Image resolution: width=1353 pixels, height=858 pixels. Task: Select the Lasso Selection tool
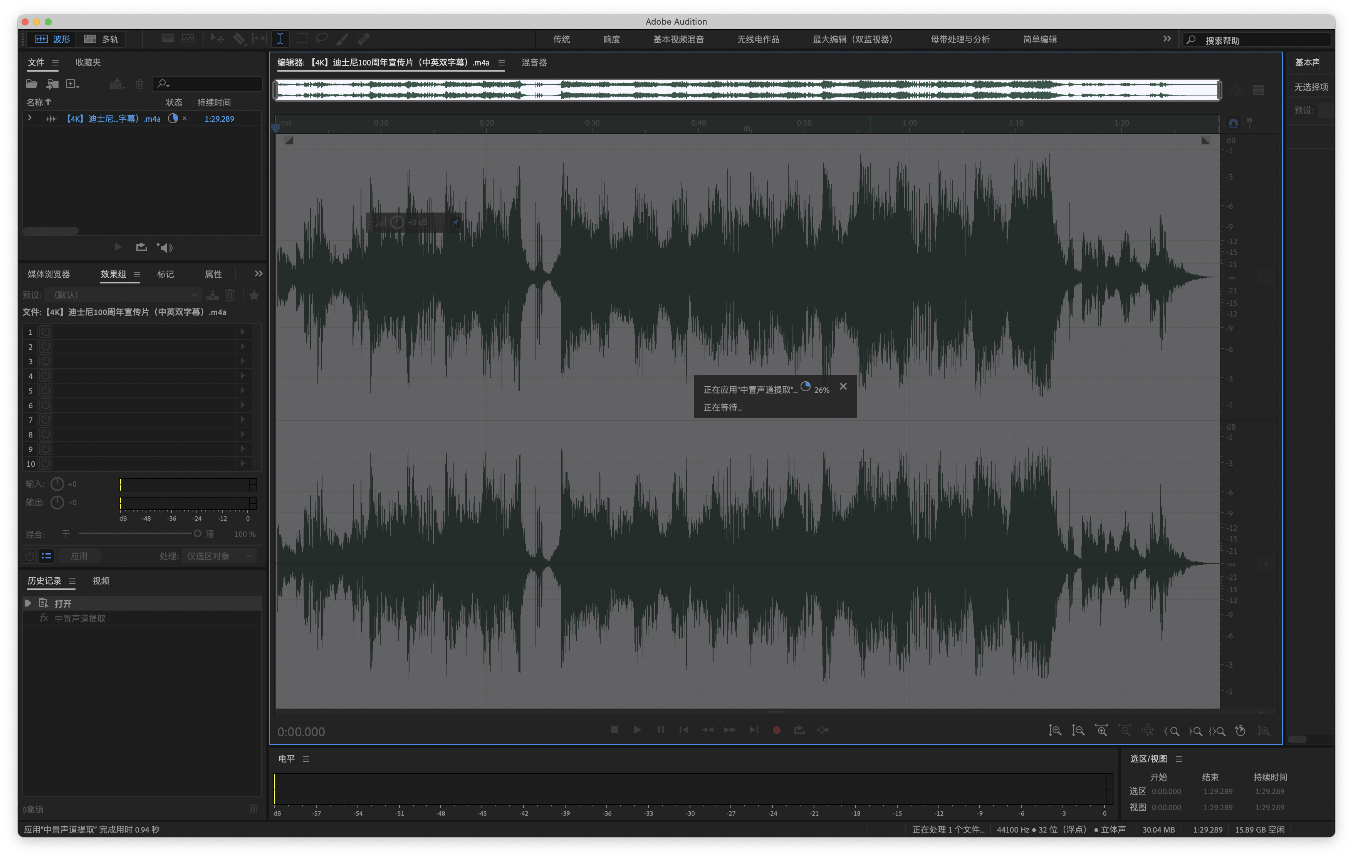pos(322,39)
